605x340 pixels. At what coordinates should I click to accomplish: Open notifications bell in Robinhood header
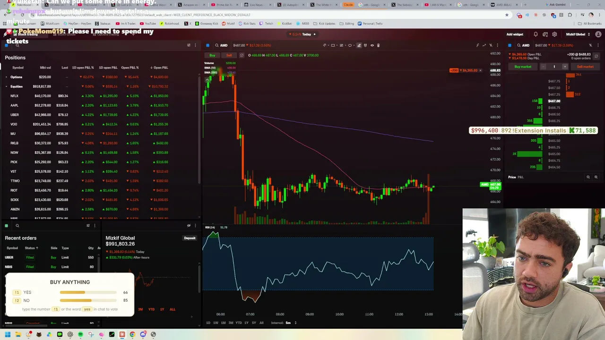536,34
